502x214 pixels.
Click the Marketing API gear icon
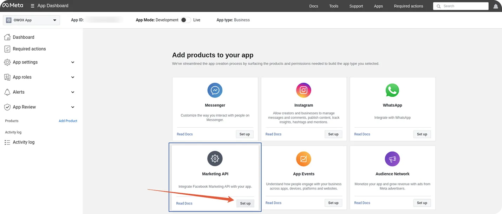click(215, 158)
